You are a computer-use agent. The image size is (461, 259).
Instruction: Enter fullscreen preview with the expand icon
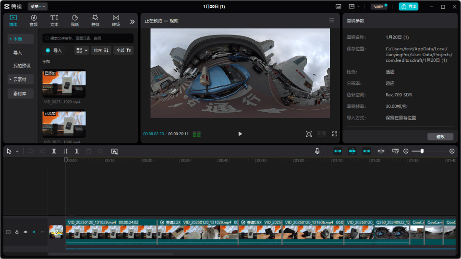tap(335, 134)
